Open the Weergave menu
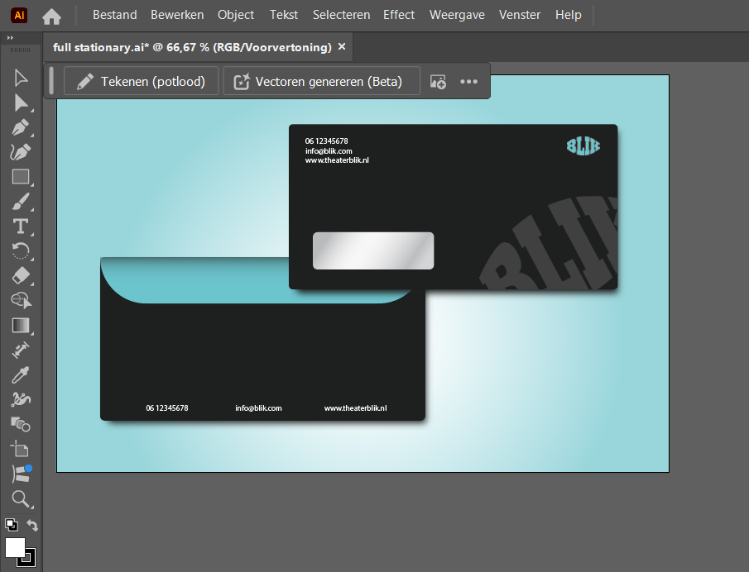Screen dimensions: 749x572 [x=457, y=15]
